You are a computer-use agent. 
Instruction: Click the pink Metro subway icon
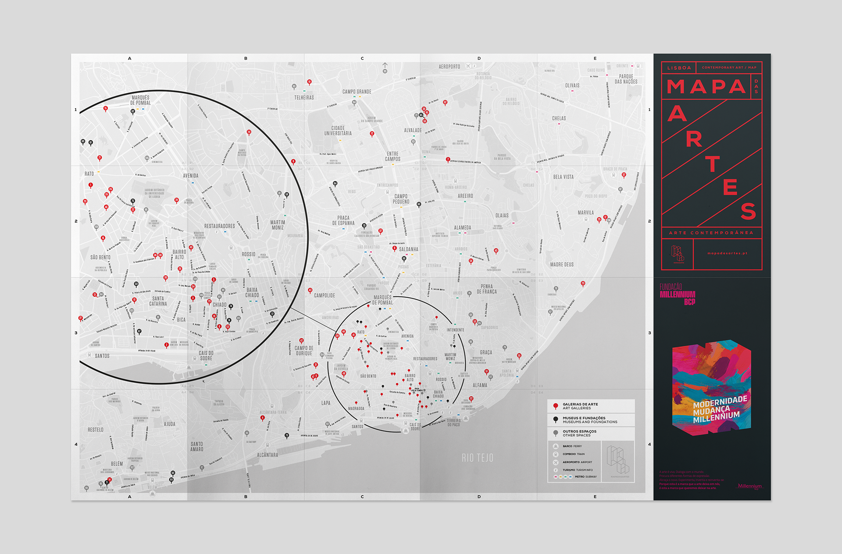coord(556,477)
